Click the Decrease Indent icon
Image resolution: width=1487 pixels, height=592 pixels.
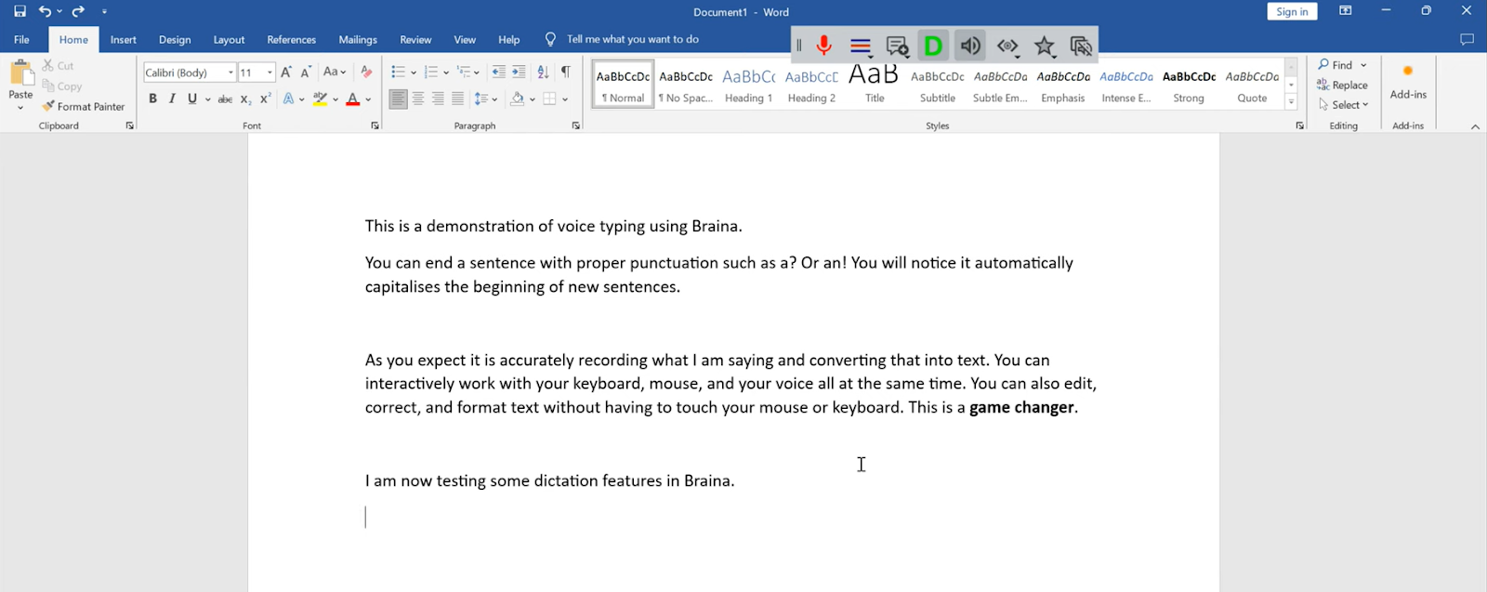pos(498,72)
